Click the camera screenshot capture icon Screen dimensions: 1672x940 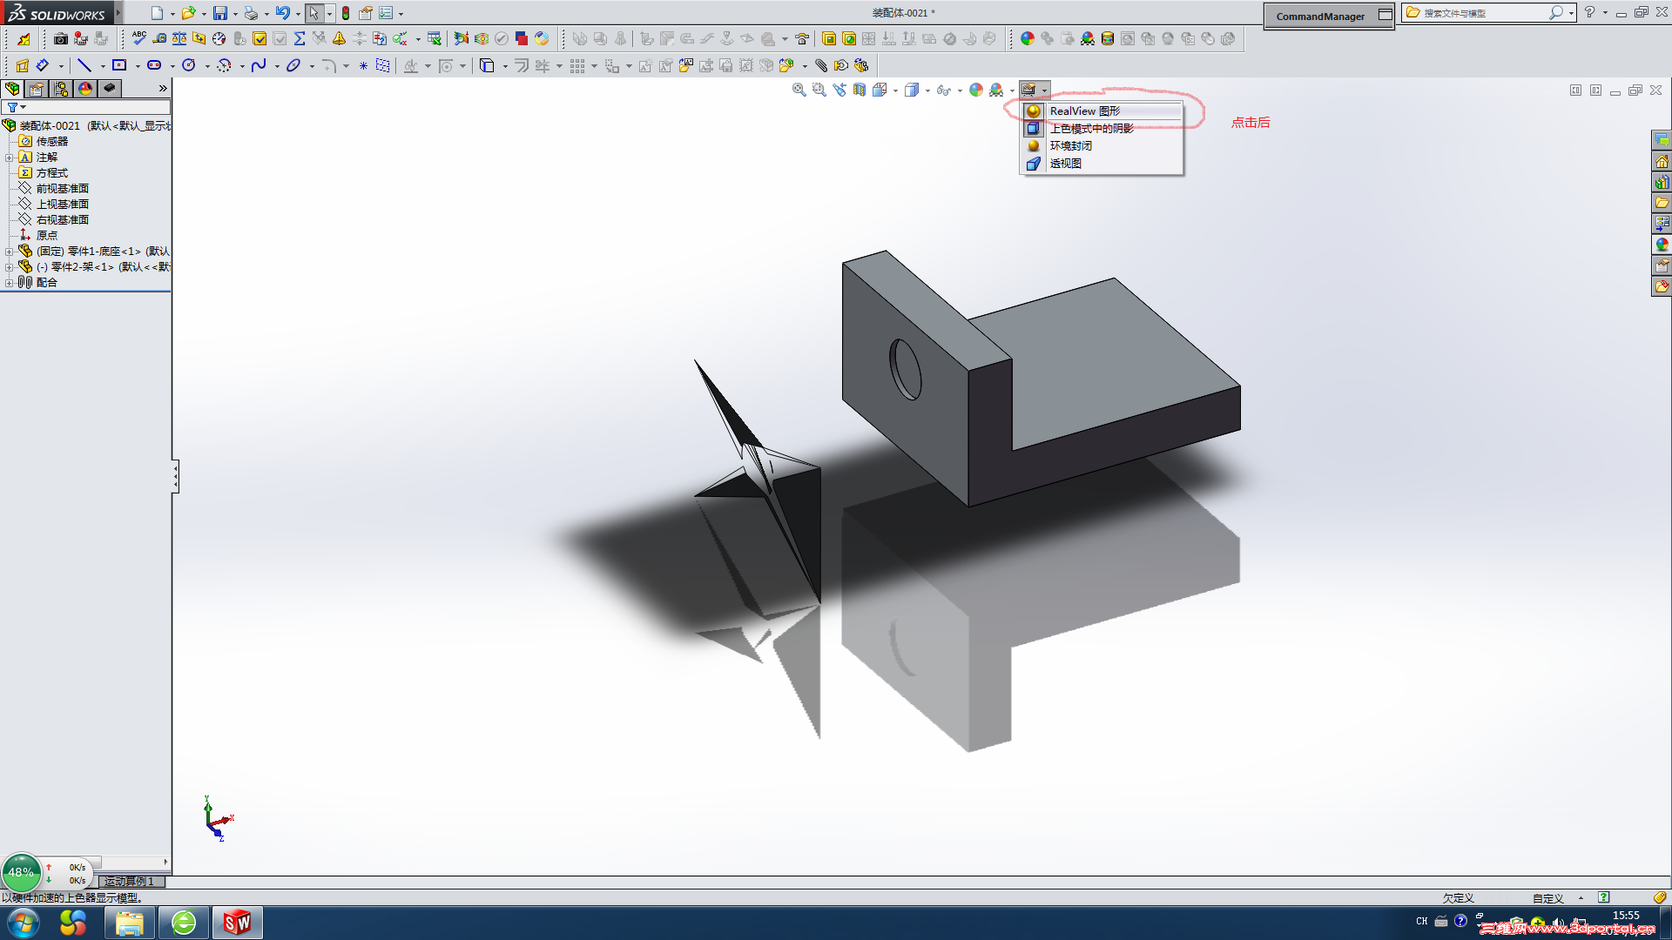tap(60, 38)
